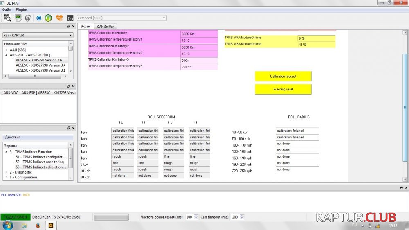The width and height of the screenshot is (409, 230).
Task: Click the green monitor screen toolbar icon
Action: 18,18
